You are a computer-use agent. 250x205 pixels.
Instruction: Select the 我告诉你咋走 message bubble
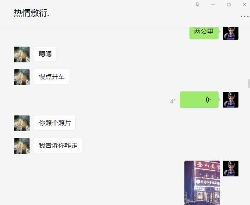[58, 145]
